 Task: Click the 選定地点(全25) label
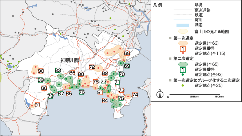209,85
